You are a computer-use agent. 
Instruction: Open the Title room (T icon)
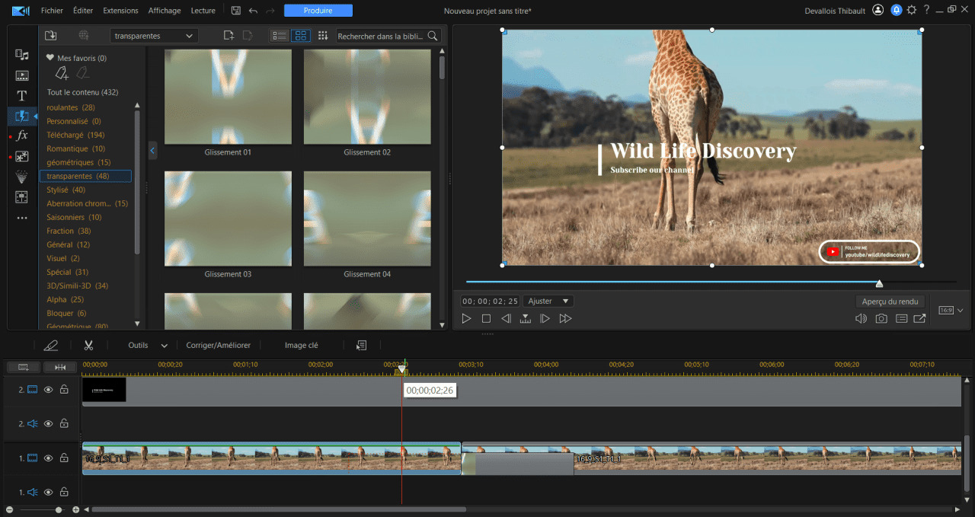tap(22, 96)
